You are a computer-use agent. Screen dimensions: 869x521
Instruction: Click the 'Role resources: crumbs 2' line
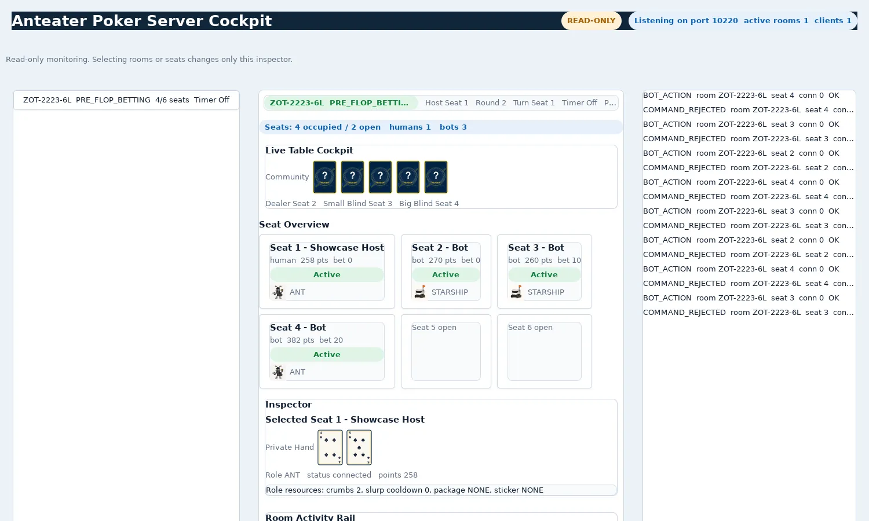point(441,490)
